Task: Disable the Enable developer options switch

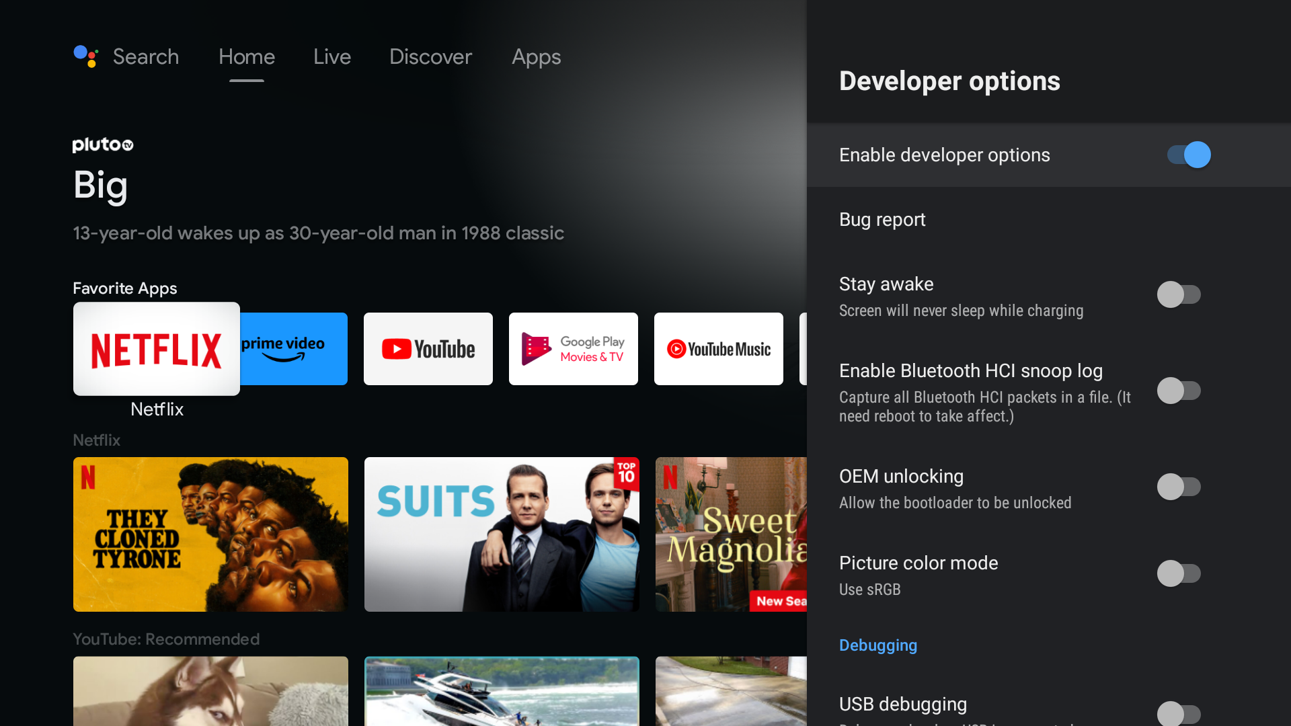Action: pos(1188,155)
